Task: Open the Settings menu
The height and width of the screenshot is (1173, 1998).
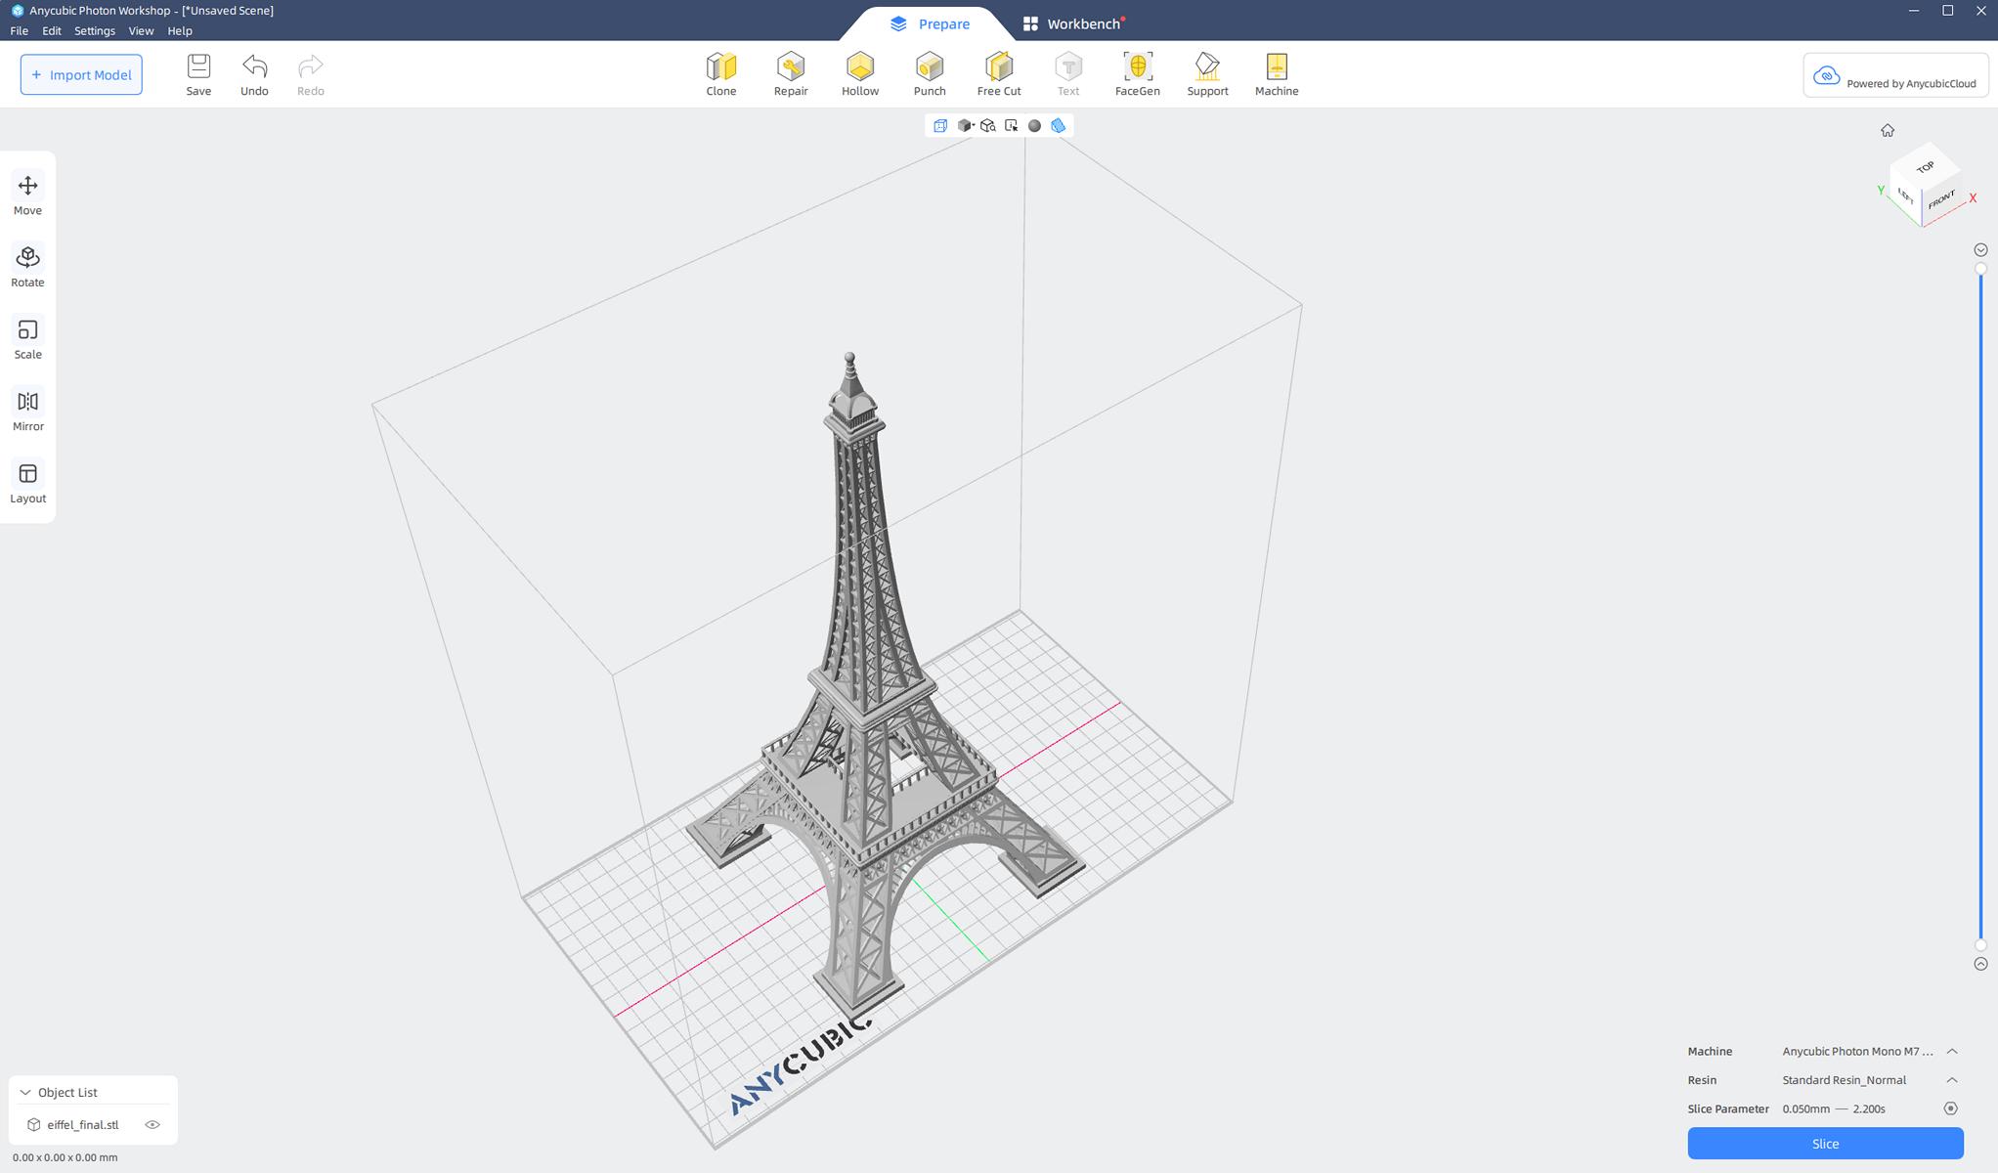Action: click(94, 30)
